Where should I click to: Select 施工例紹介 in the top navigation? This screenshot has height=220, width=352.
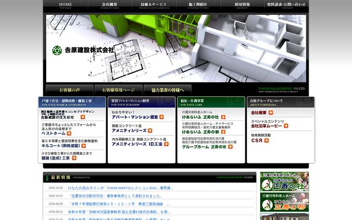(x=198, y=5)
